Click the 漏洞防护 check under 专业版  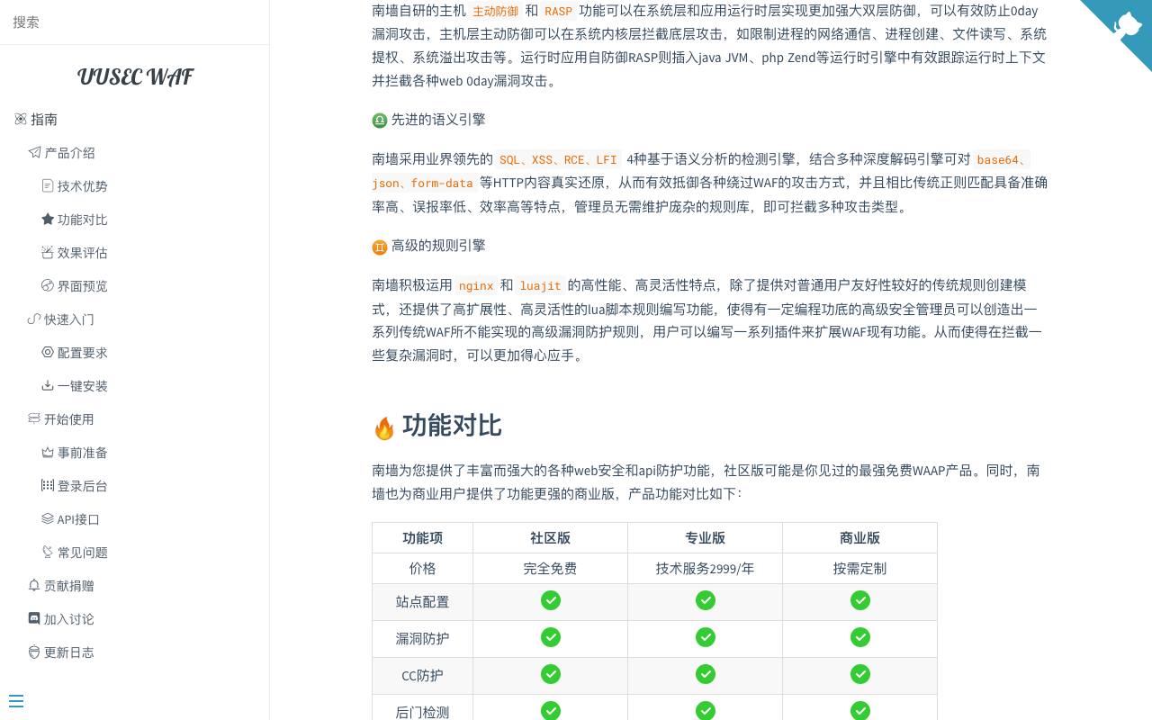coord(706,637)
